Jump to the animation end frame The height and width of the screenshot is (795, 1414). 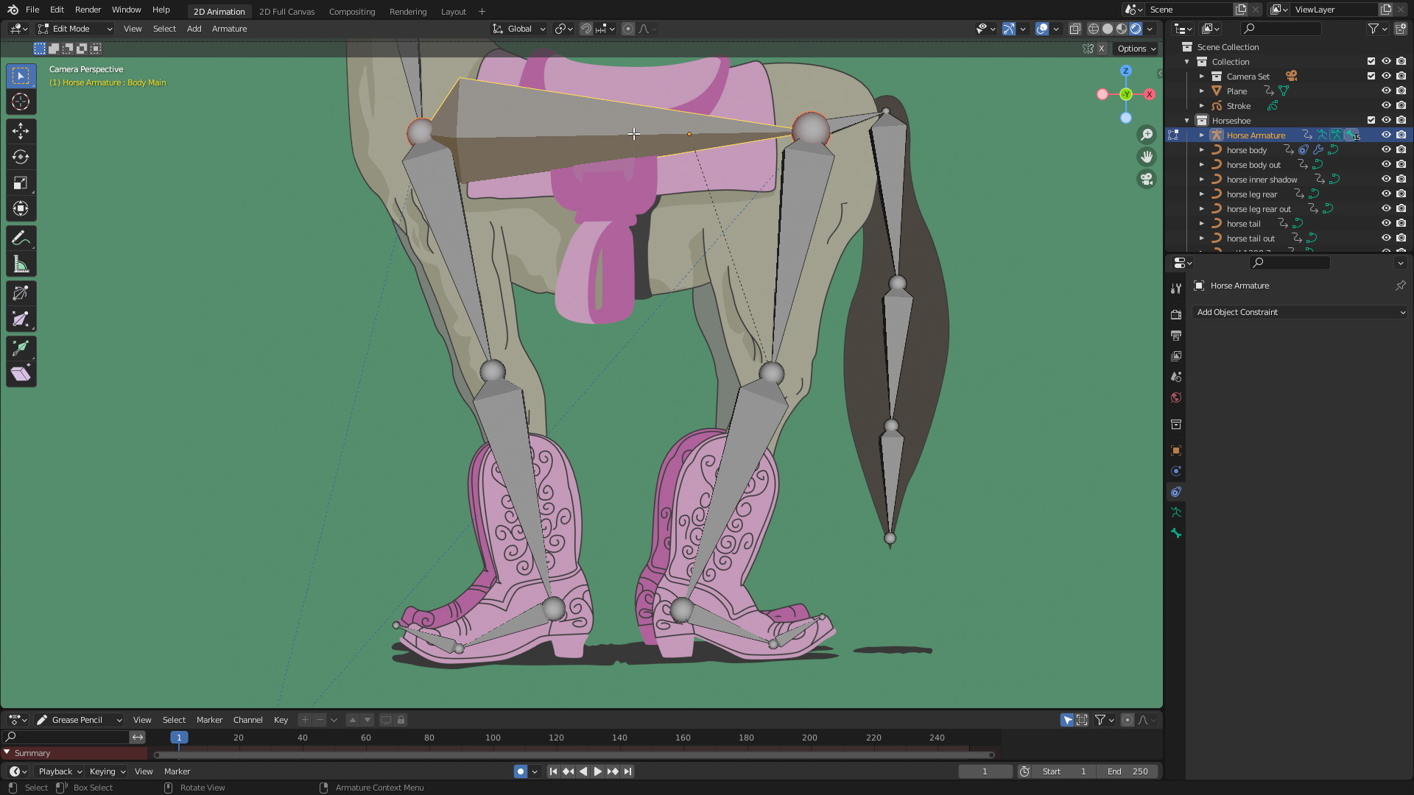click(627, 771)
